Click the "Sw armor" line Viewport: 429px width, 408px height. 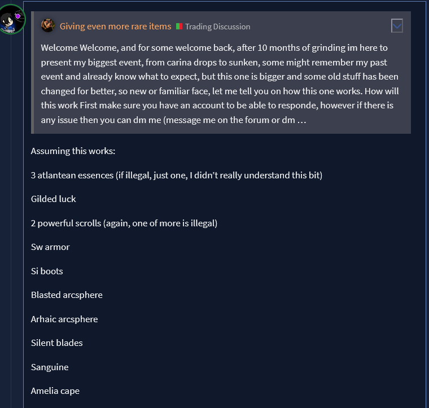[x=50, y=247]
